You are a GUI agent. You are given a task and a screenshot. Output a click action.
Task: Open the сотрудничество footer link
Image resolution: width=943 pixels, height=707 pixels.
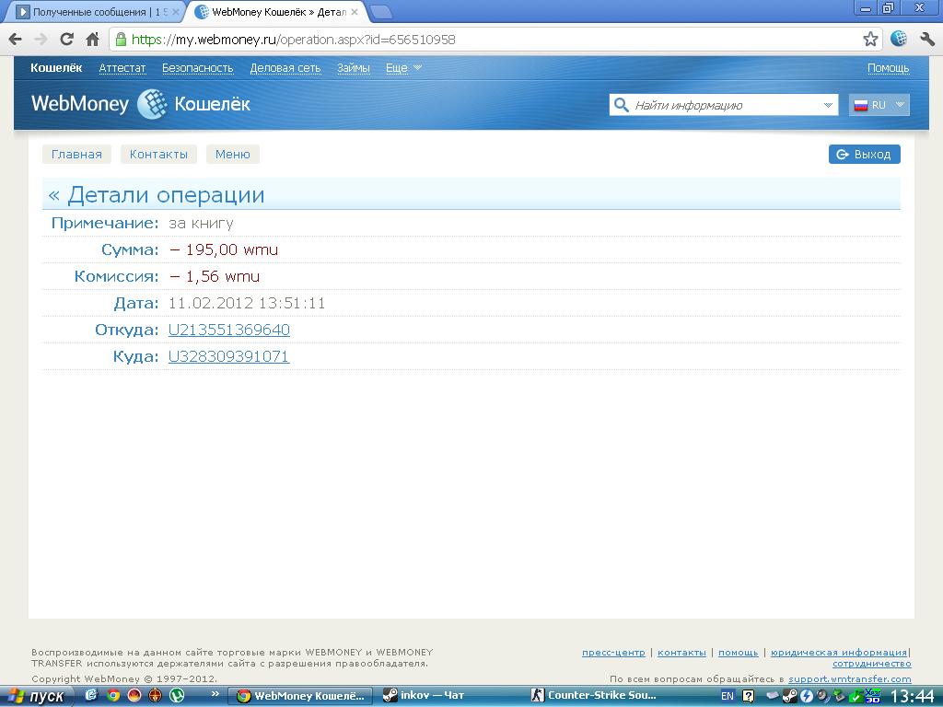coord(872,664)
